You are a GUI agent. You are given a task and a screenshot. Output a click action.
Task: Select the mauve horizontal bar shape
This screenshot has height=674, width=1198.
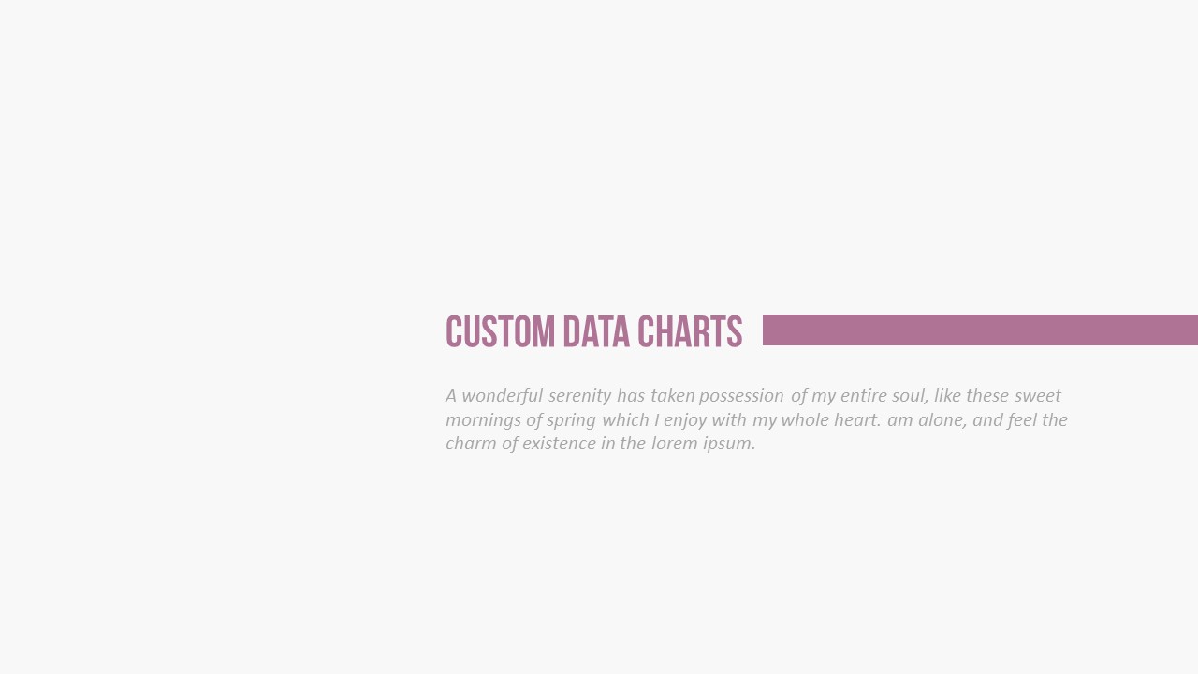[980, 330]
